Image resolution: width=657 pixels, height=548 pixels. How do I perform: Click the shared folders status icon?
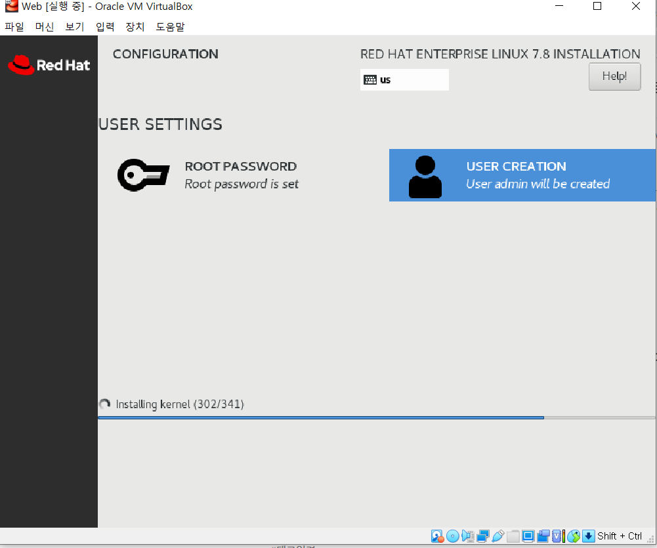tap(513, 536)
